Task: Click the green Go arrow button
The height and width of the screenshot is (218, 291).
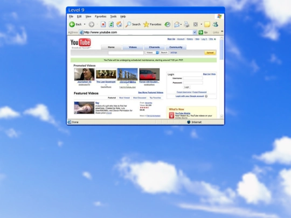Action: (x=200, y=32)
